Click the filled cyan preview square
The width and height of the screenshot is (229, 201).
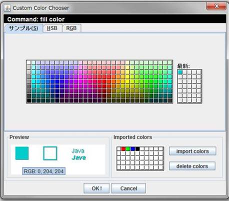pos(22,153)
